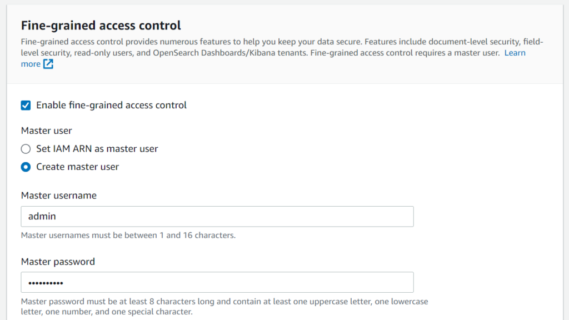Choose the Create master user radio button

(26, 167)
